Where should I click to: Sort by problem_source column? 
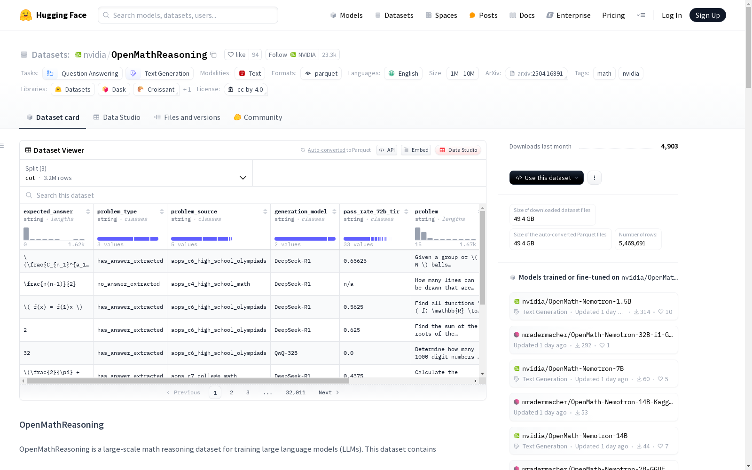coord(265,211)
